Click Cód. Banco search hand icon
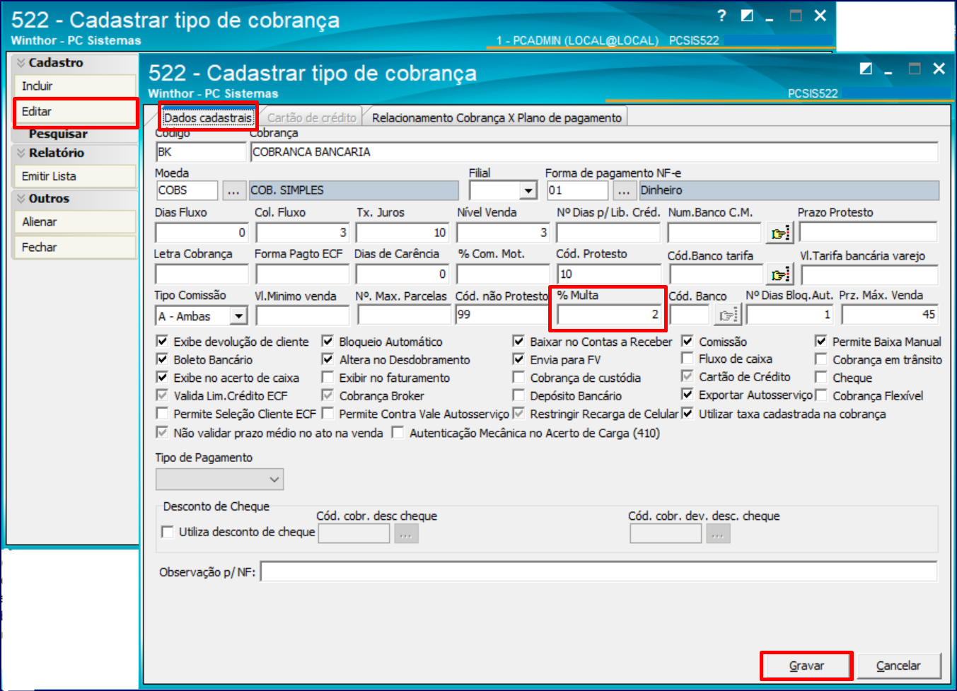Screen dimensions: 957x691 tap(728, 315)
